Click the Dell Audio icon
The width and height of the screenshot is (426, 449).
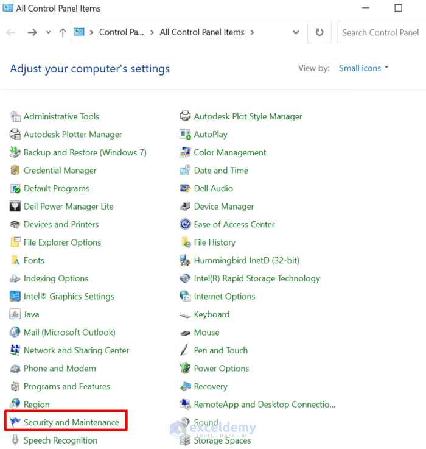[x=186, y=188]
